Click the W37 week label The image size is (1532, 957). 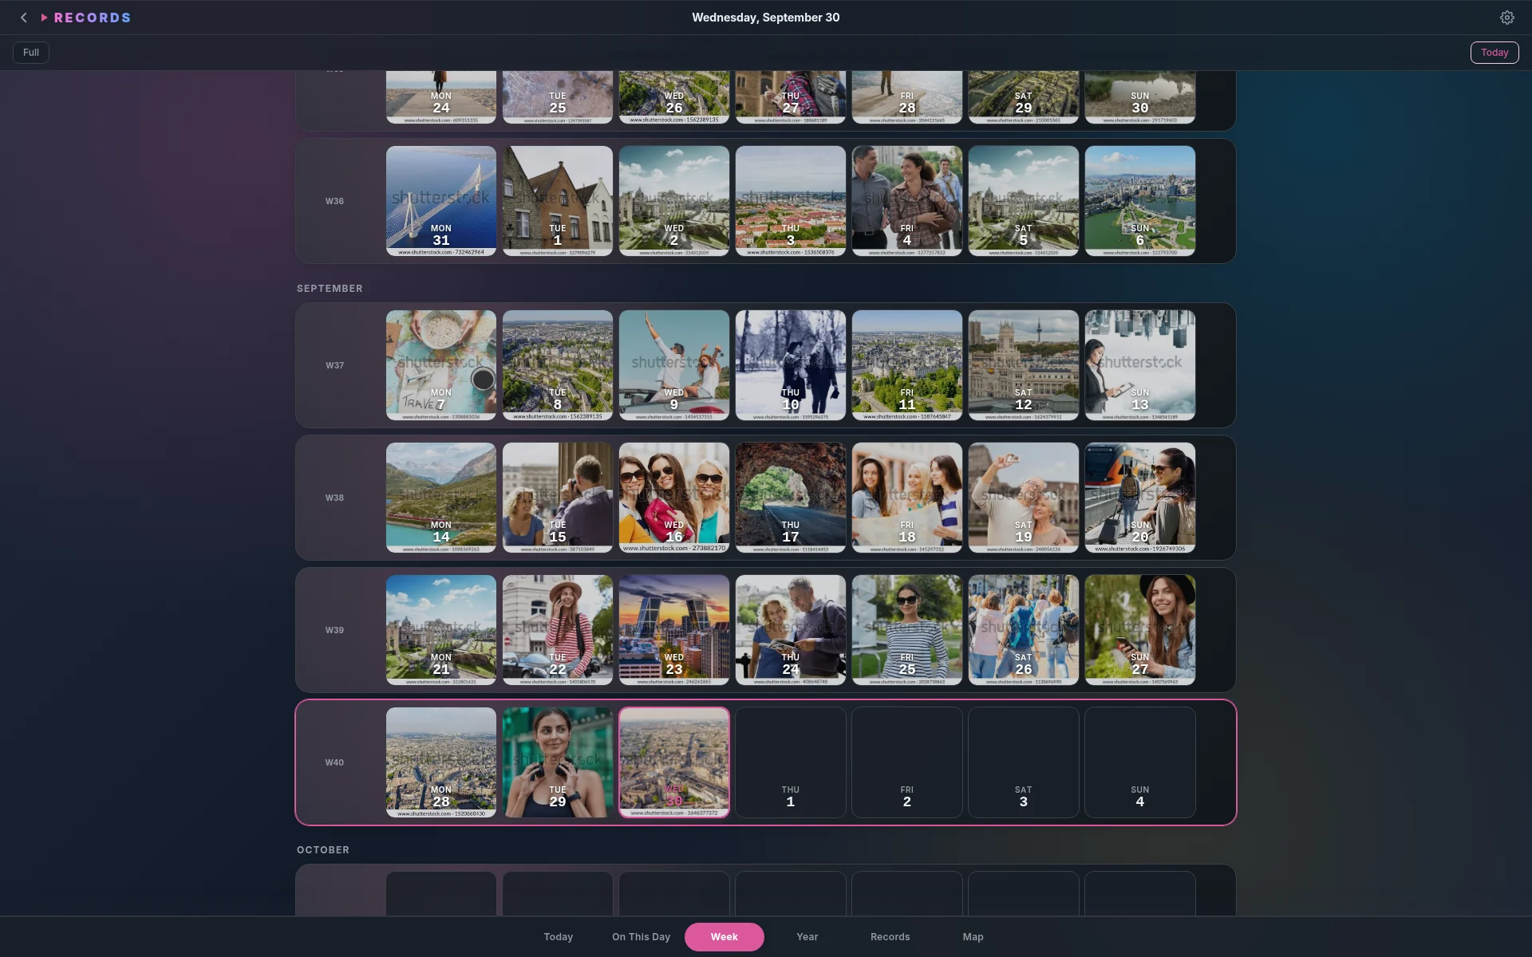click(x=334, y=365)
